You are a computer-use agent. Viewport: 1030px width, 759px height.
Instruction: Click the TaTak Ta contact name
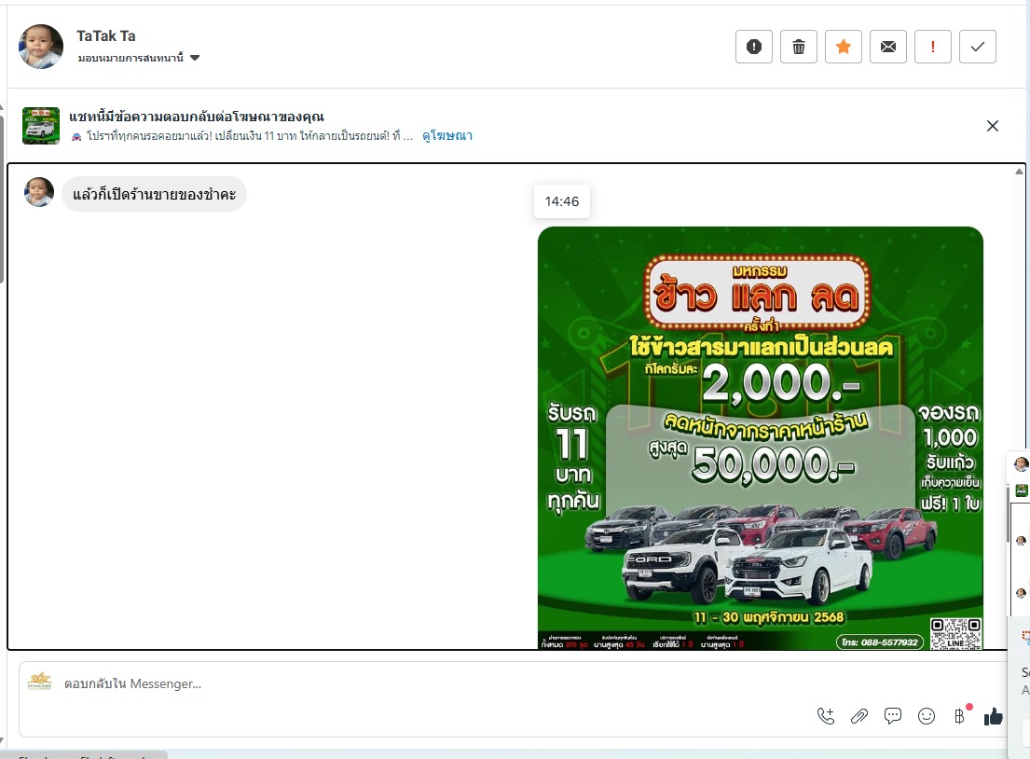pos(105,36)
